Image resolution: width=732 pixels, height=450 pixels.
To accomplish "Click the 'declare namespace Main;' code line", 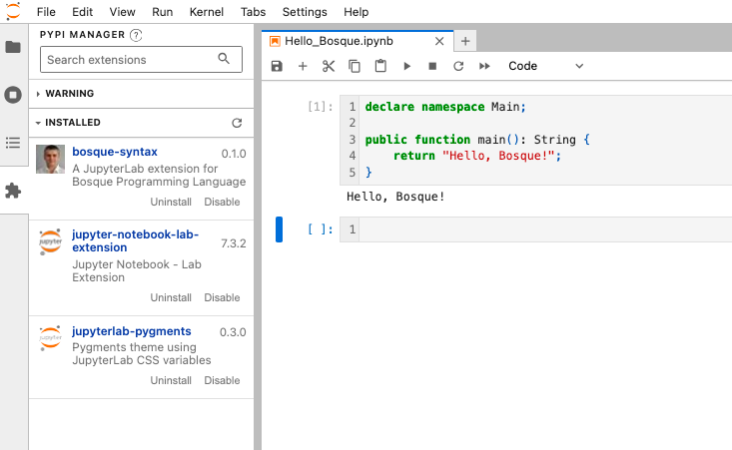I will [x=445, y=107].
